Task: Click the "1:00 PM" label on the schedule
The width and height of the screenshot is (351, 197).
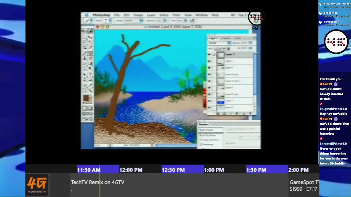Action: [x=214, y=170]
